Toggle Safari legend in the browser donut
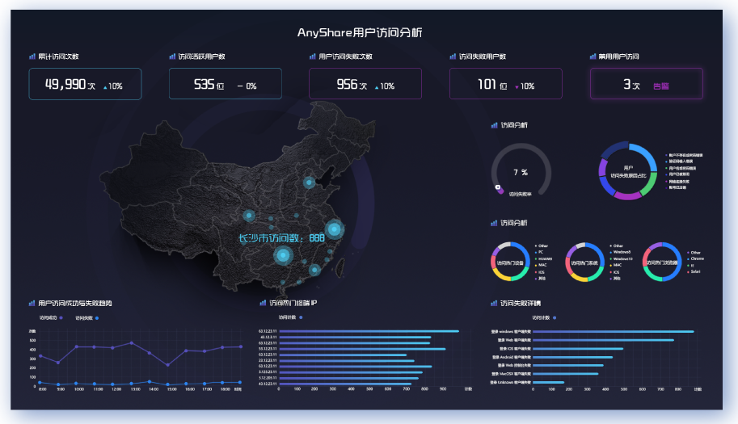738x424 pixels. (x=694, y=271)
